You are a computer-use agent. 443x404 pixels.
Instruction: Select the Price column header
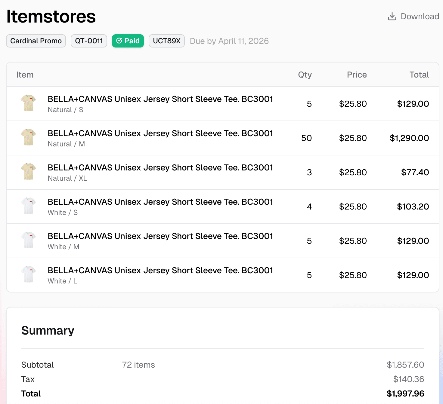pos(357,75)
